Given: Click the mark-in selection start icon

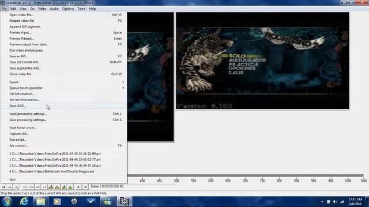Looking at the screenshot, I should click(78, 187).
